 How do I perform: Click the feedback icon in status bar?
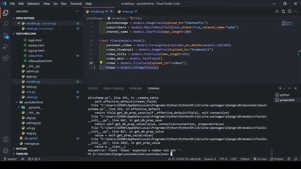click(x=289, y=159)
